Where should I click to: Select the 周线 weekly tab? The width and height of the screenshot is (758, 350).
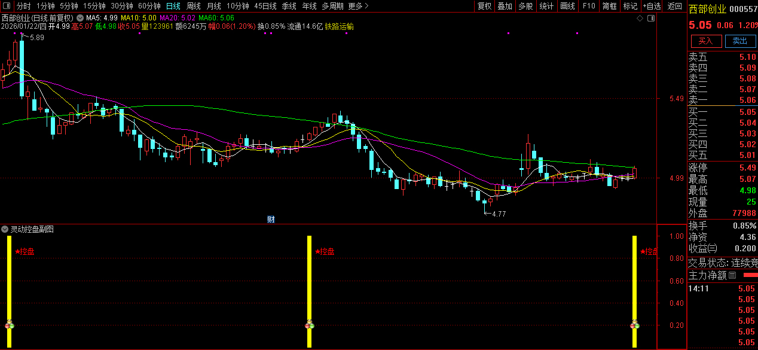tap(194, 6)
